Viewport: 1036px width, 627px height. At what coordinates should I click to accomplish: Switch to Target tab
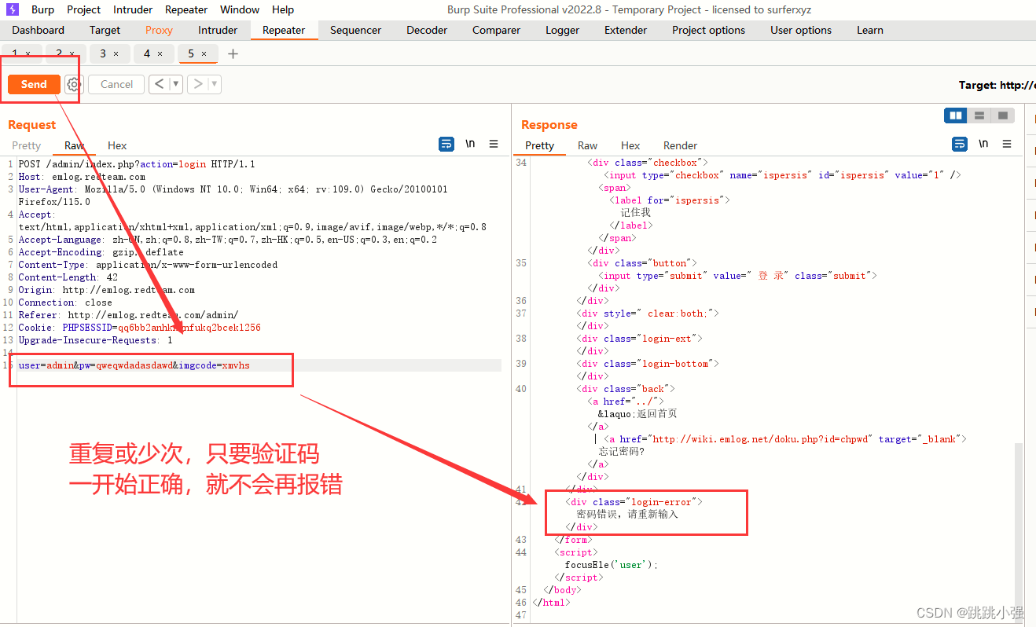point(105,30)
